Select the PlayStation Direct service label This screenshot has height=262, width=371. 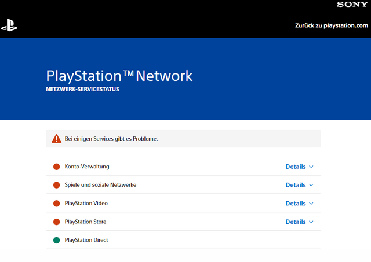[86, 240]
